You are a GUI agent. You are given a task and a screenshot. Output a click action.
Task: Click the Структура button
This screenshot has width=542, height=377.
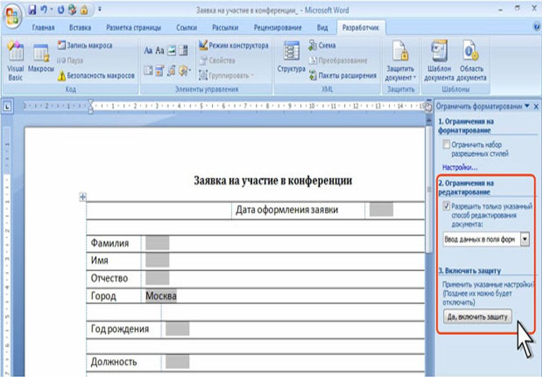(291, 56)
